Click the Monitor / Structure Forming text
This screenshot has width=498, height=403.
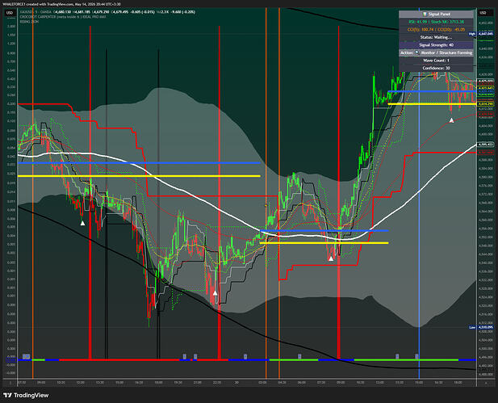tap(446, 52)
